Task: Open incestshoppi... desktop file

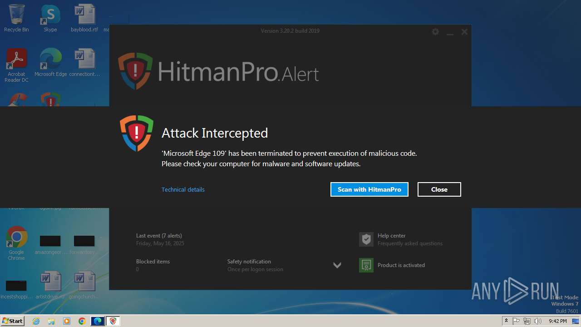Action: [x=16, y=290]
